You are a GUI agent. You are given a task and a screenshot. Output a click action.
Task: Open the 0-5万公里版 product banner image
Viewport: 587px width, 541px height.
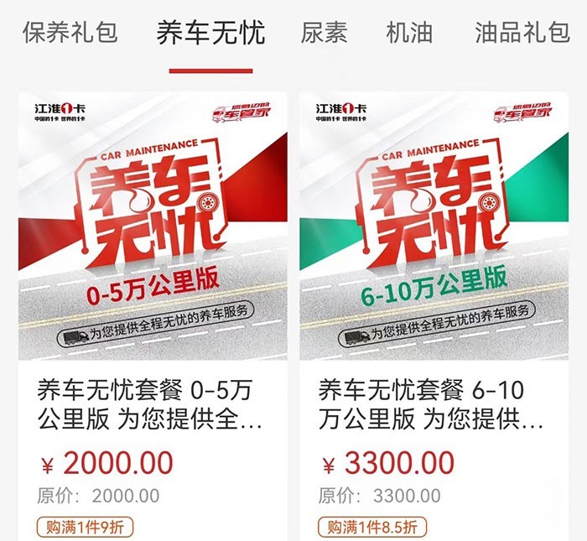pyautogui.click(x=153, y=226)
